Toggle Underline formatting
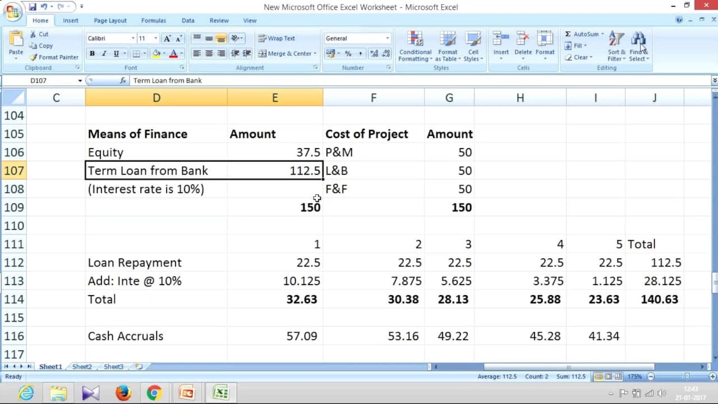718x404 pixels. 116,54
